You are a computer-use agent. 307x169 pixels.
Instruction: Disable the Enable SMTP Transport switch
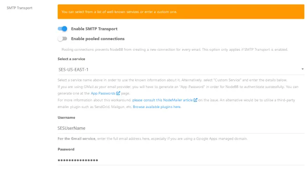tap(62, 29)
